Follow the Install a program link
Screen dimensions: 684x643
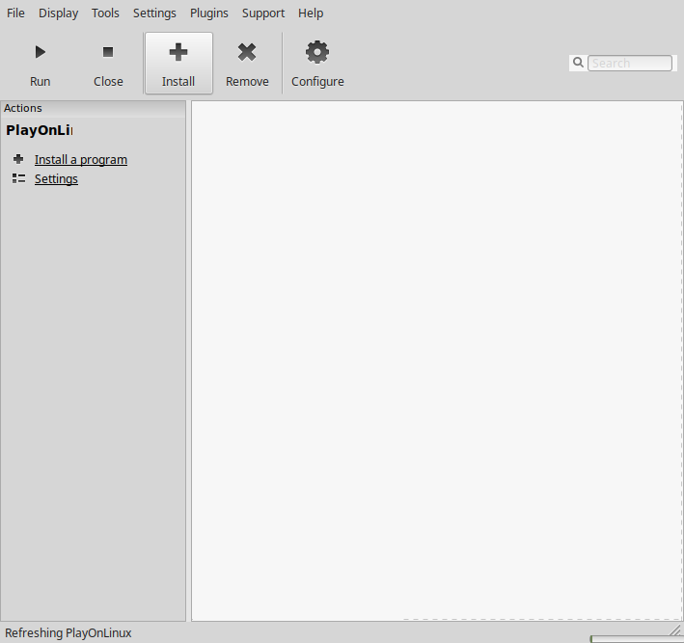click(81, 160)
